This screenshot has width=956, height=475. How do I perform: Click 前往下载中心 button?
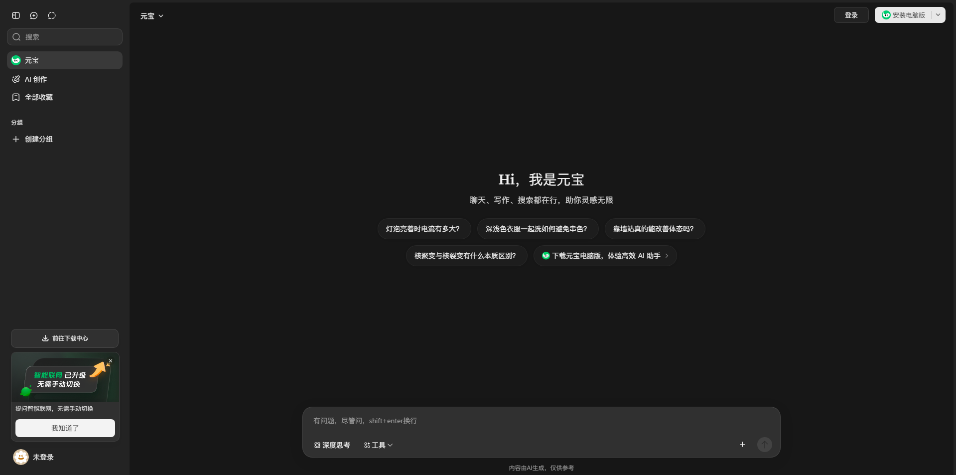pos(65,338)
